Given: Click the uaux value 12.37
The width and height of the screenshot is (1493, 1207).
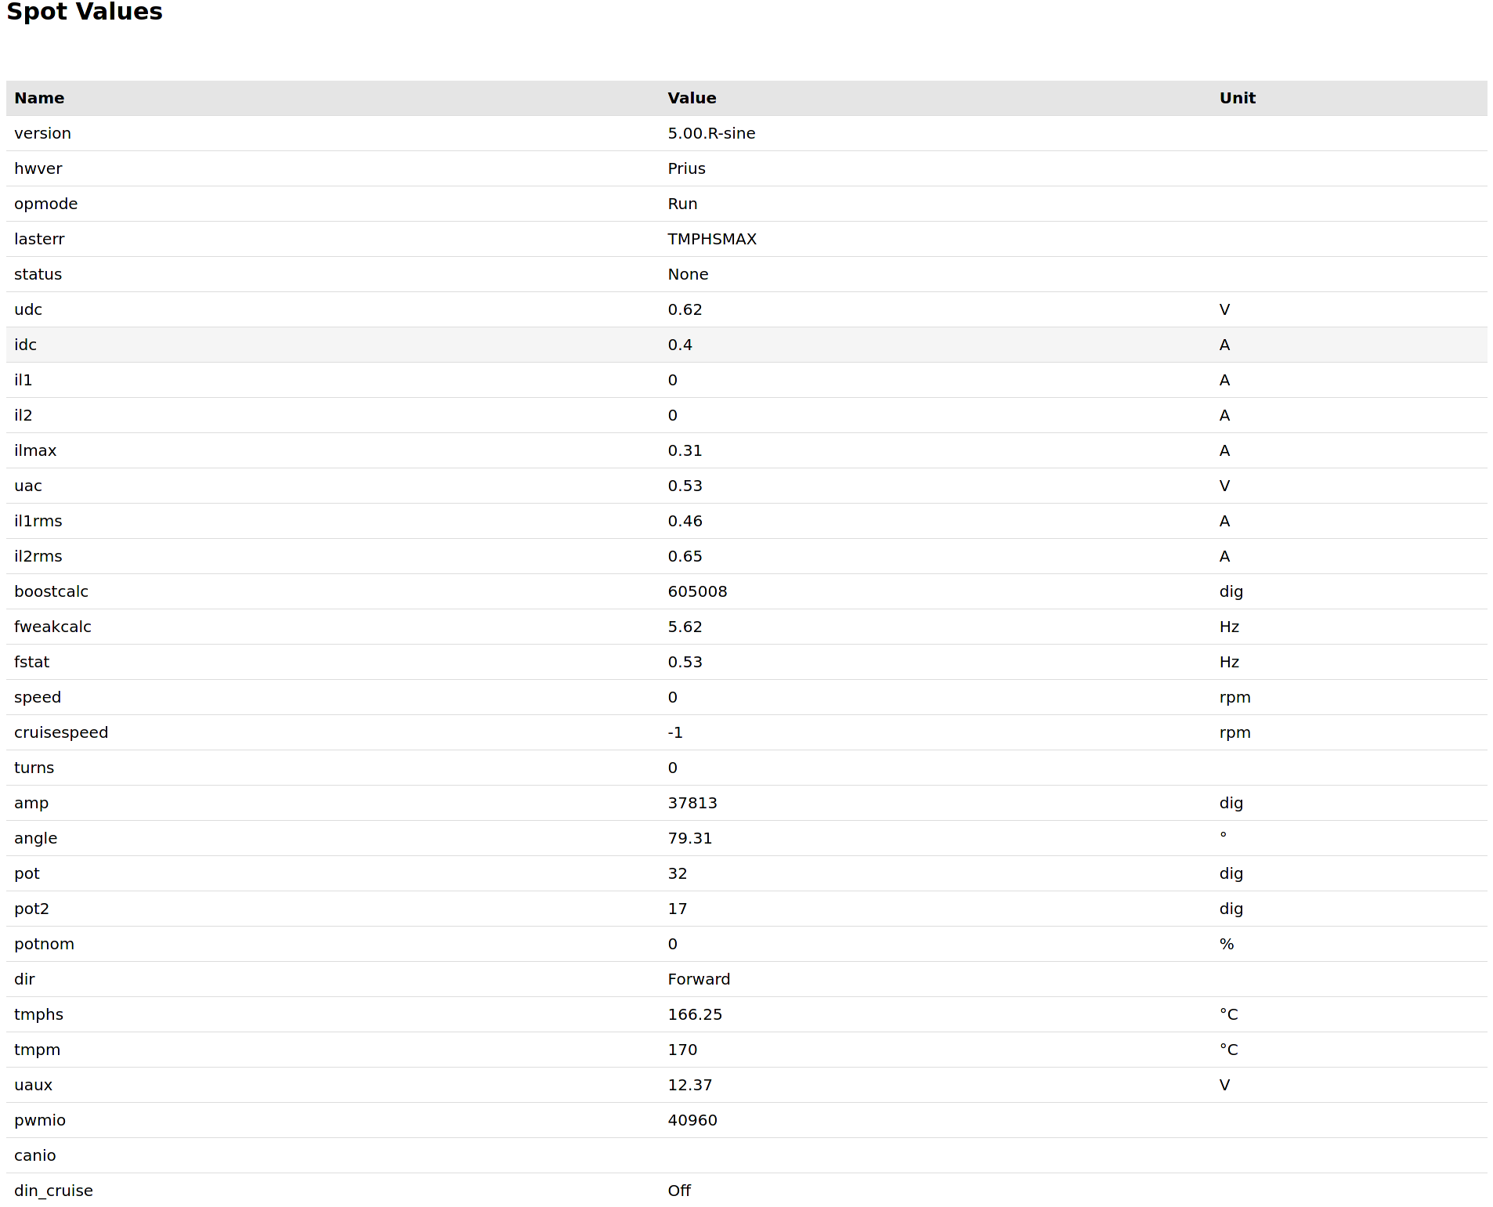Looking at the screenshot, I should click(690, 1085).
